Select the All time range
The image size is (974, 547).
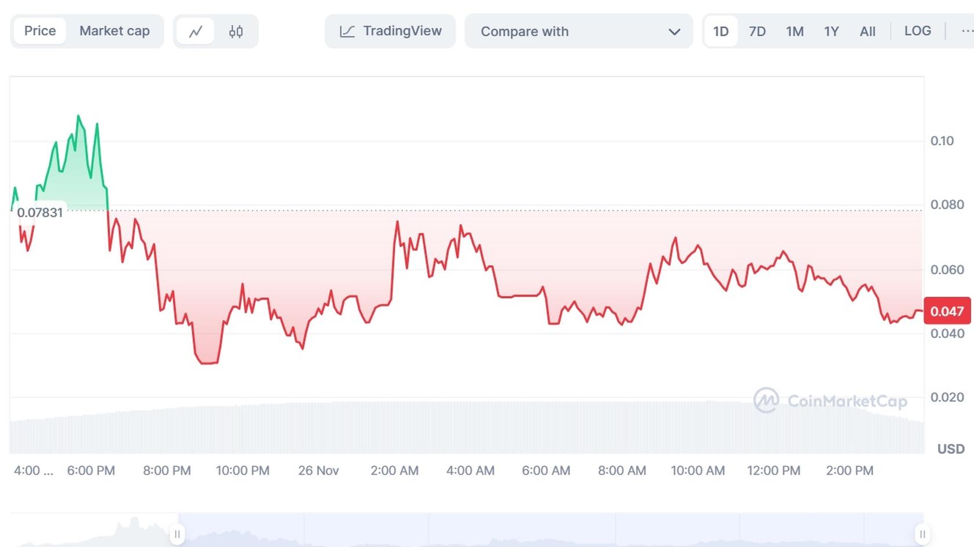tap(867, 31)
